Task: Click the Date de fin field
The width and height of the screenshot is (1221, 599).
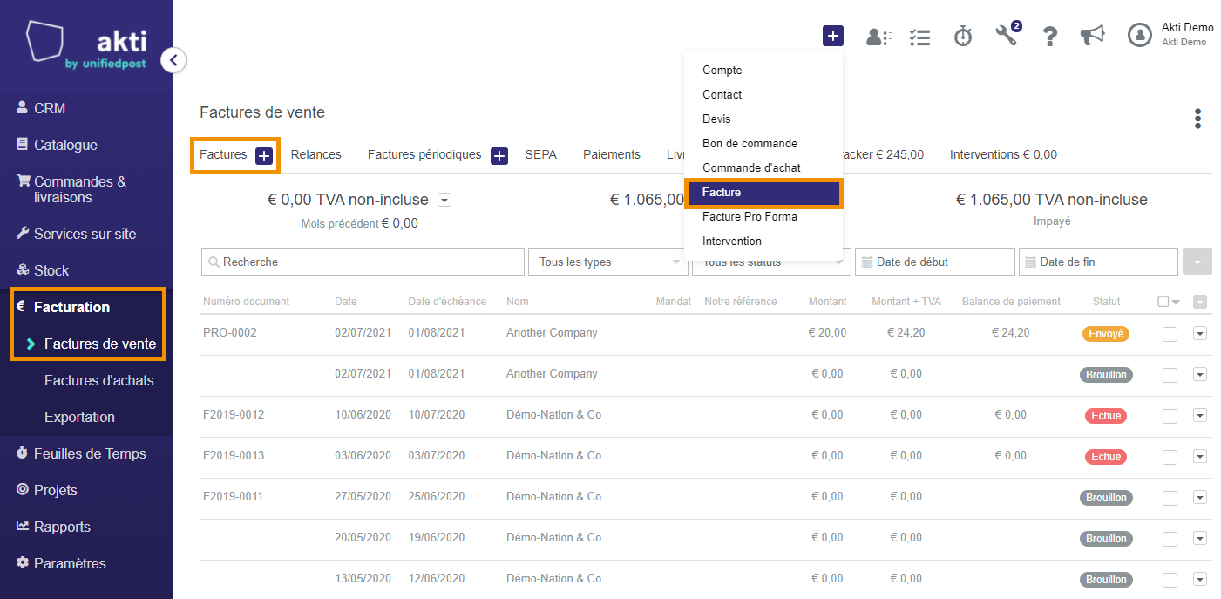Action: click(x=1098, y=262)
